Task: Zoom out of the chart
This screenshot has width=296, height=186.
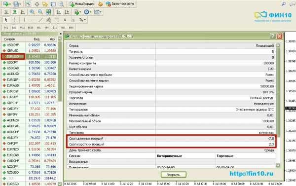Action: pyautogui.click(x=40, y=12)
